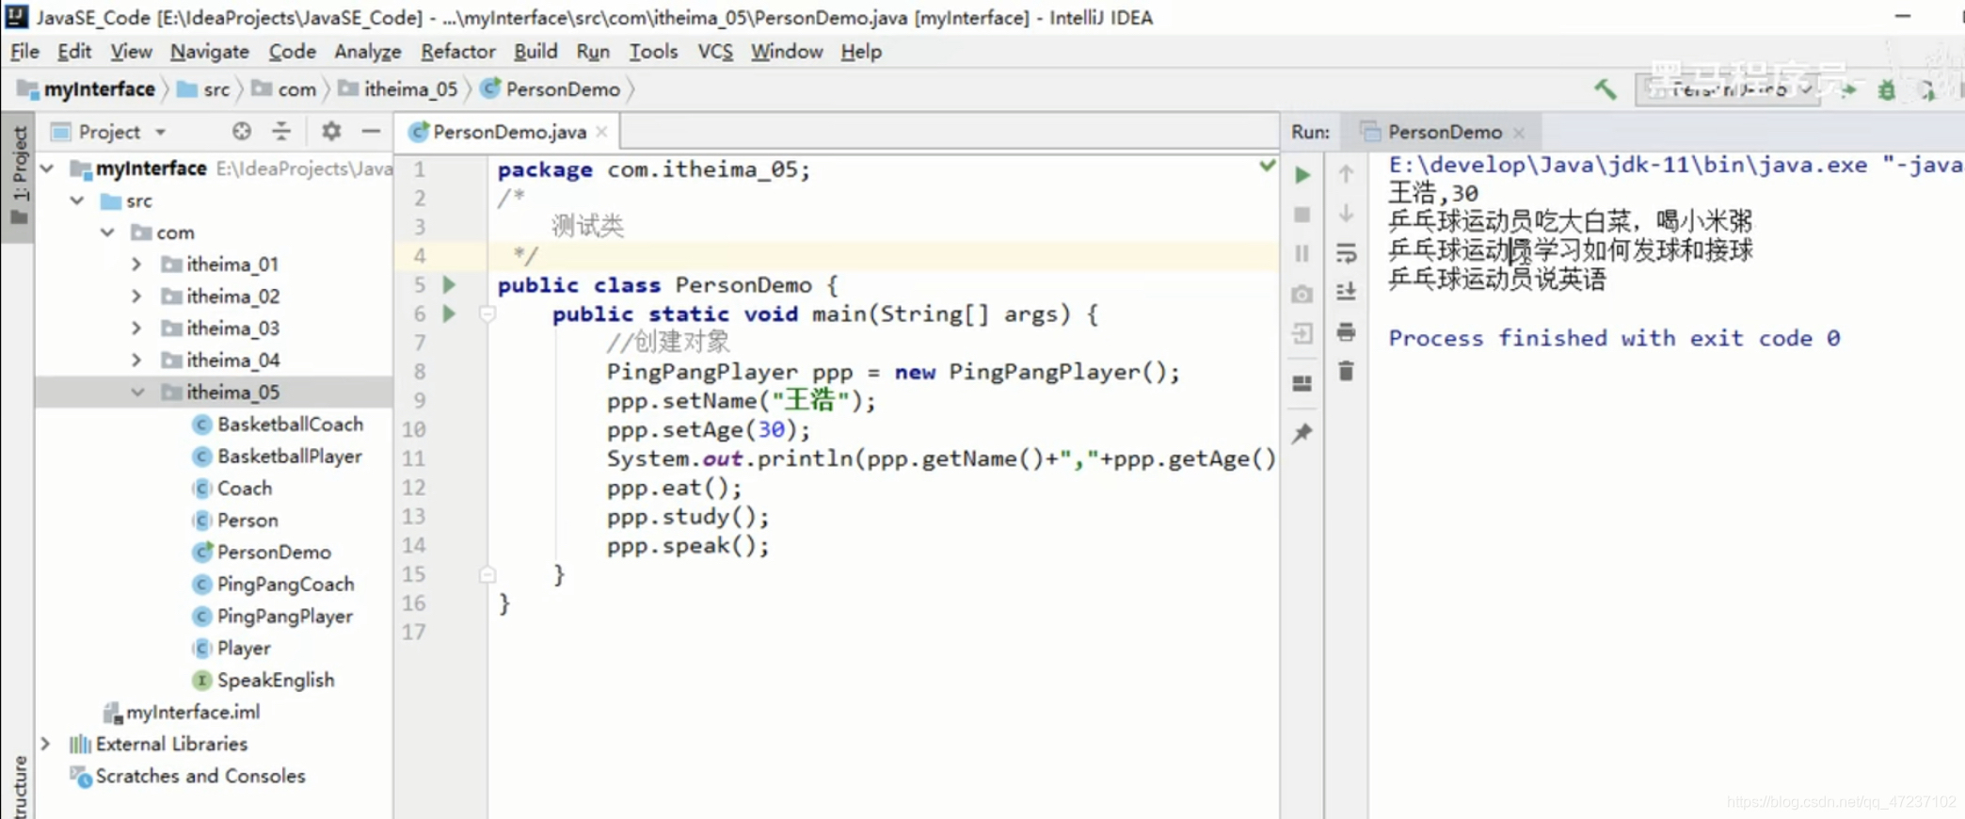The image size is (1965, 819).
Task: Open Project panel settings gear
Action: (331, 131)
